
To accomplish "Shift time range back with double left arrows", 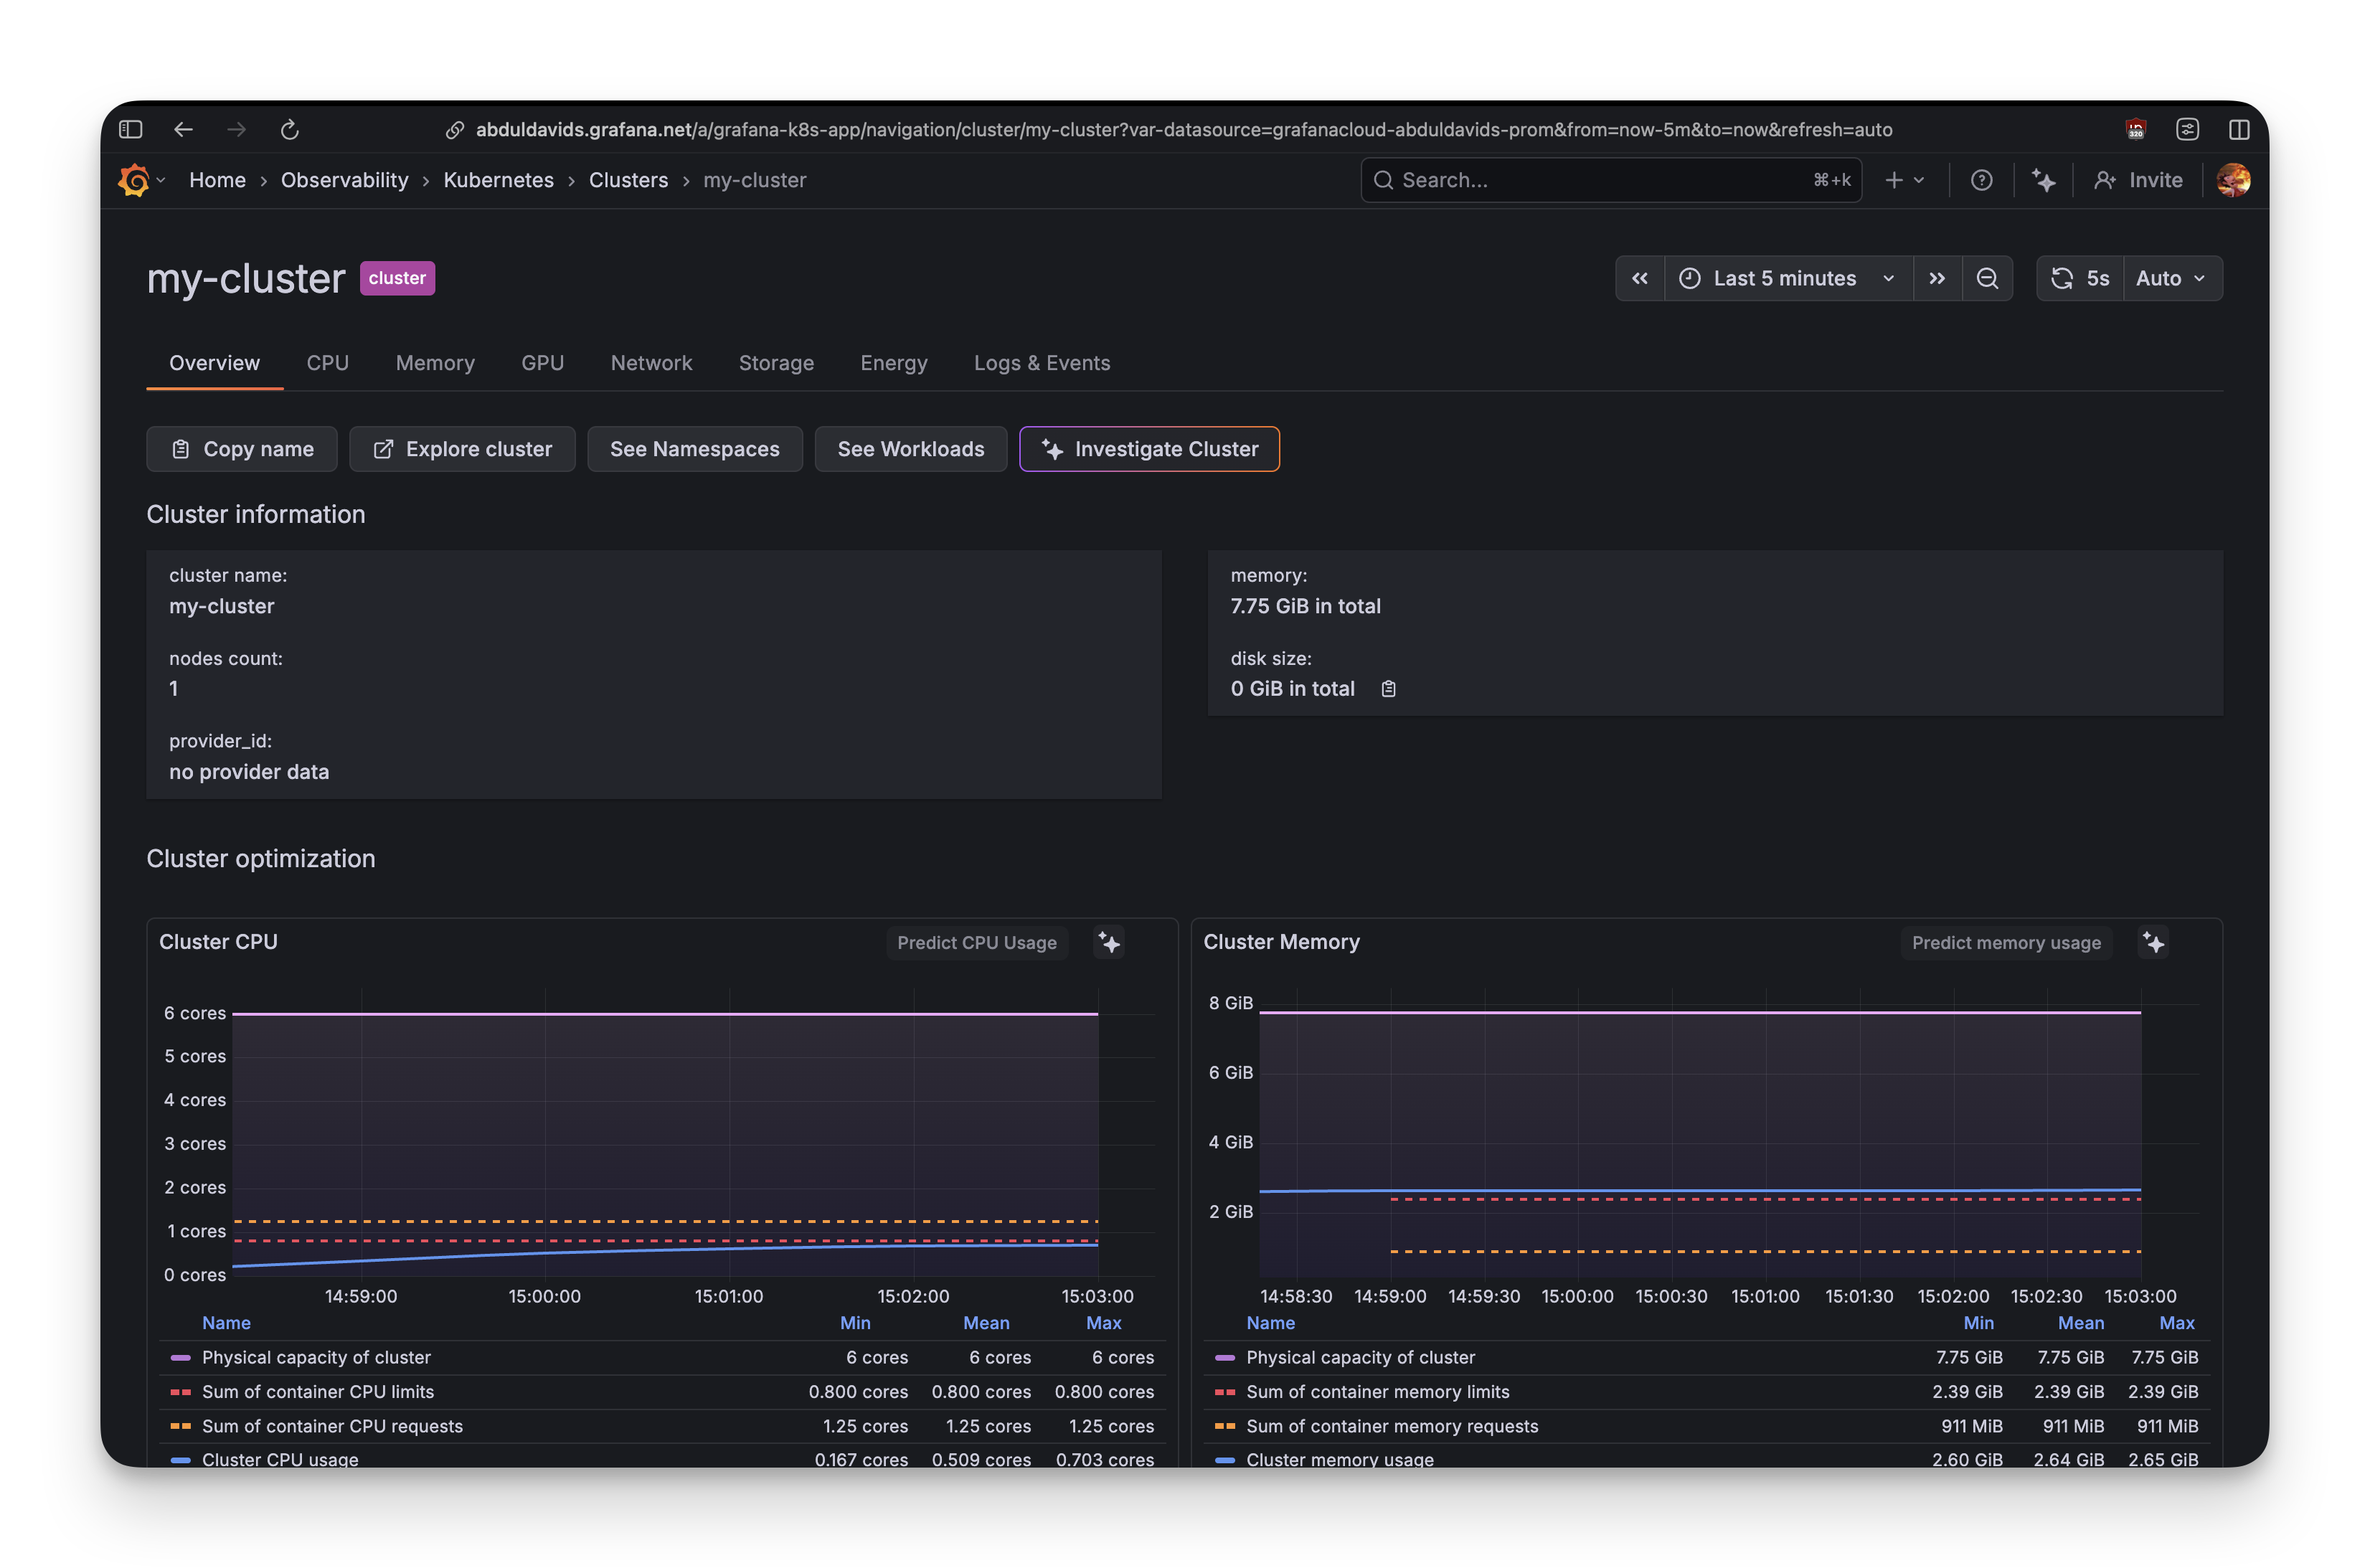I will [1640, 278].
